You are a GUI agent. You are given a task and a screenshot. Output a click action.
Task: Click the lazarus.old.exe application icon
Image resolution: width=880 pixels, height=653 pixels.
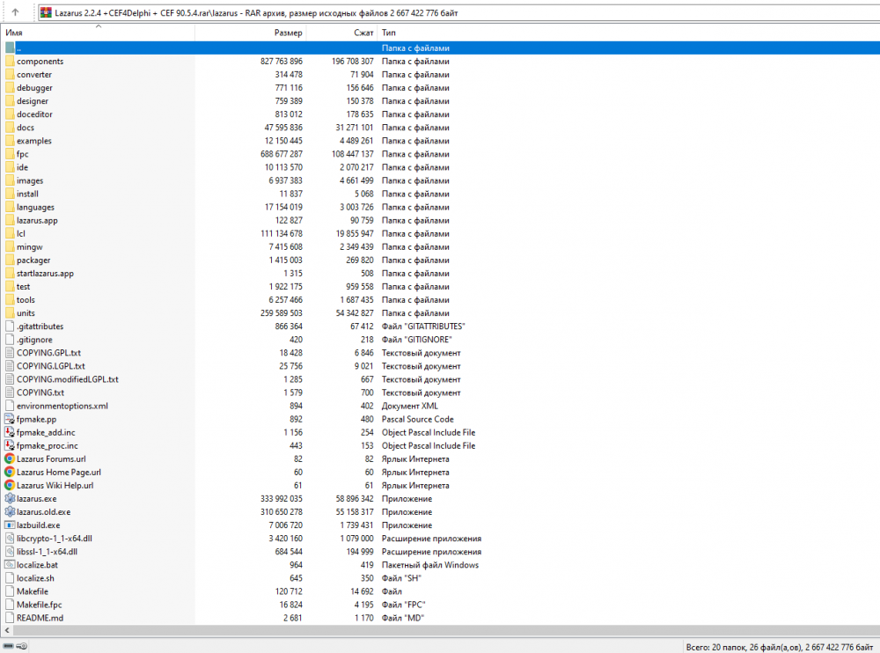click(x=10, y=512)
